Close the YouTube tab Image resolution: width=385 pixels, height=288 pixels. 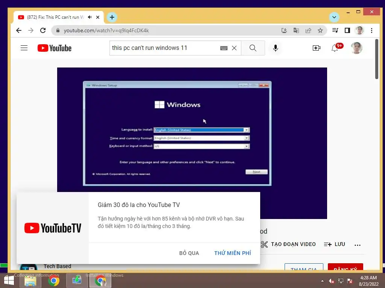(x=98, y=17)
